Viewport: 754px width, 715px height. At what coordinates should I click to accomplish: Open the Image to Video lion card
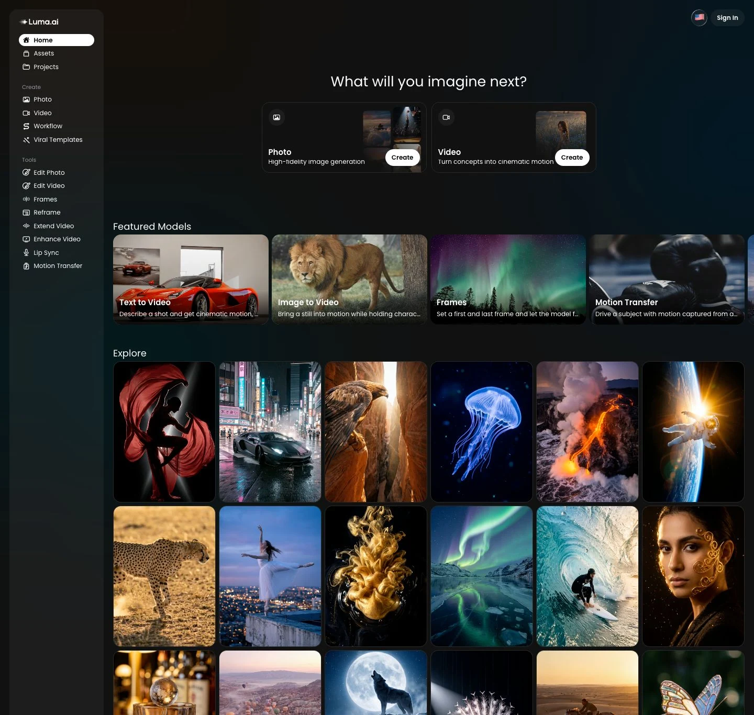[349, 280]
